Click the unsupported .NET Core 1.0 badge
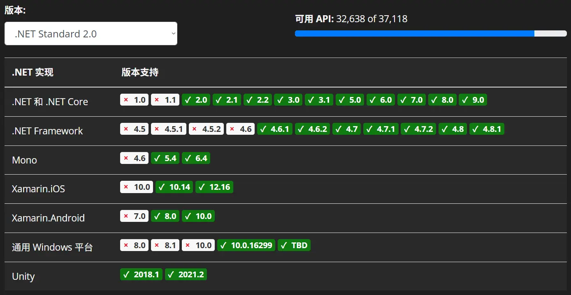 click(134, 100)
